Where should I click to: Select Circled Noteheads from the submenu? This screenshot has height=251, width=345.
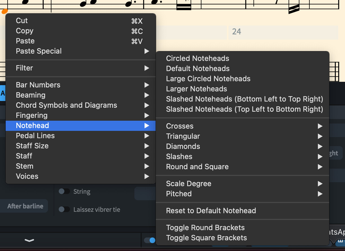pos(198,58)
